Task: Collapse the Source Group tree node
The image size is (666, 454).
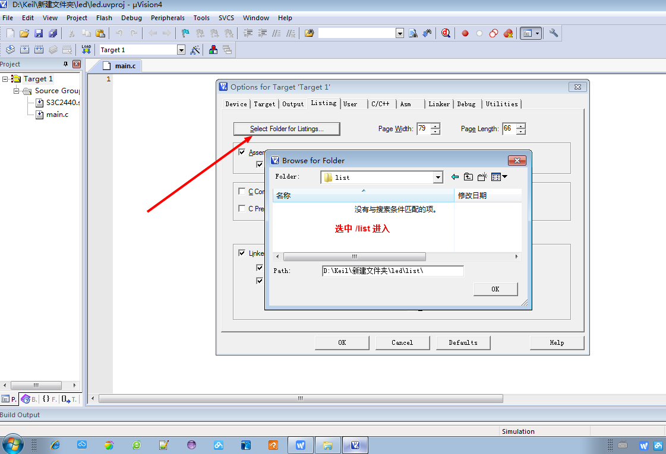Action: pyautogui.click(x=16, y=91)
